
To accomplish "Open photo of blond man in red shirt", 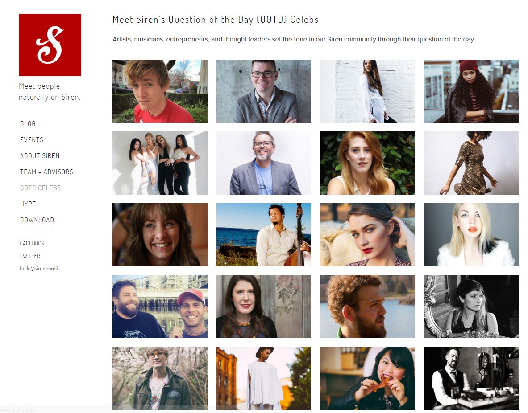I will tap(160, 91).
